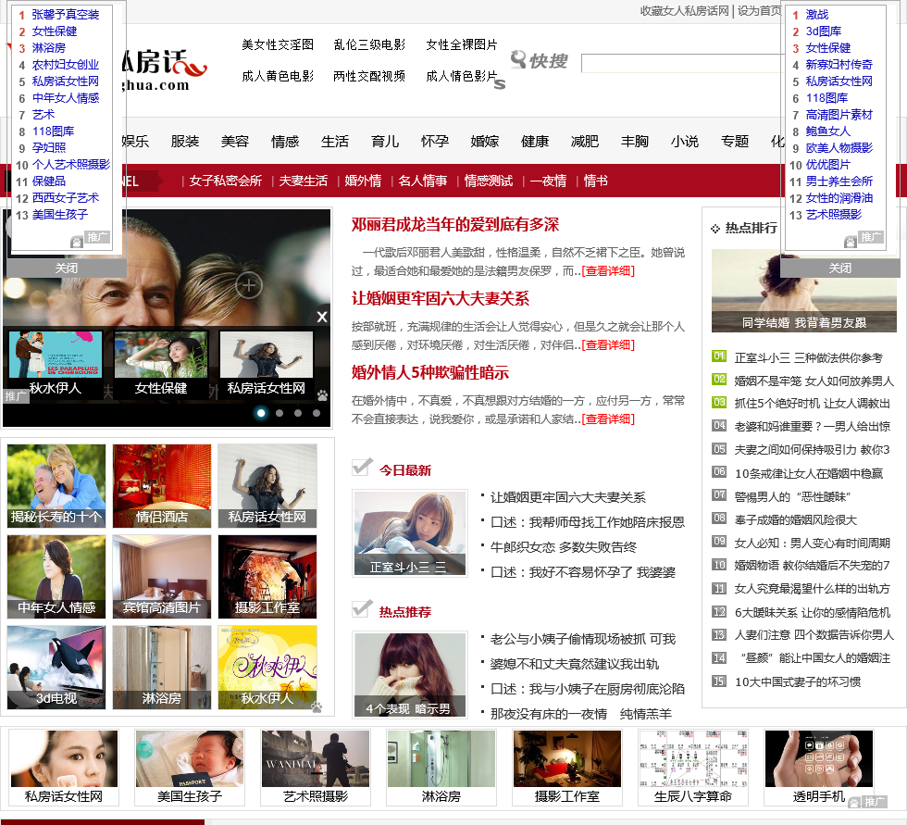Image resolution: width=907 pixels, height=825 pixels.
Task: Open the 揭秘长寿的十个 thumbnail
Action: pos(56,486)
